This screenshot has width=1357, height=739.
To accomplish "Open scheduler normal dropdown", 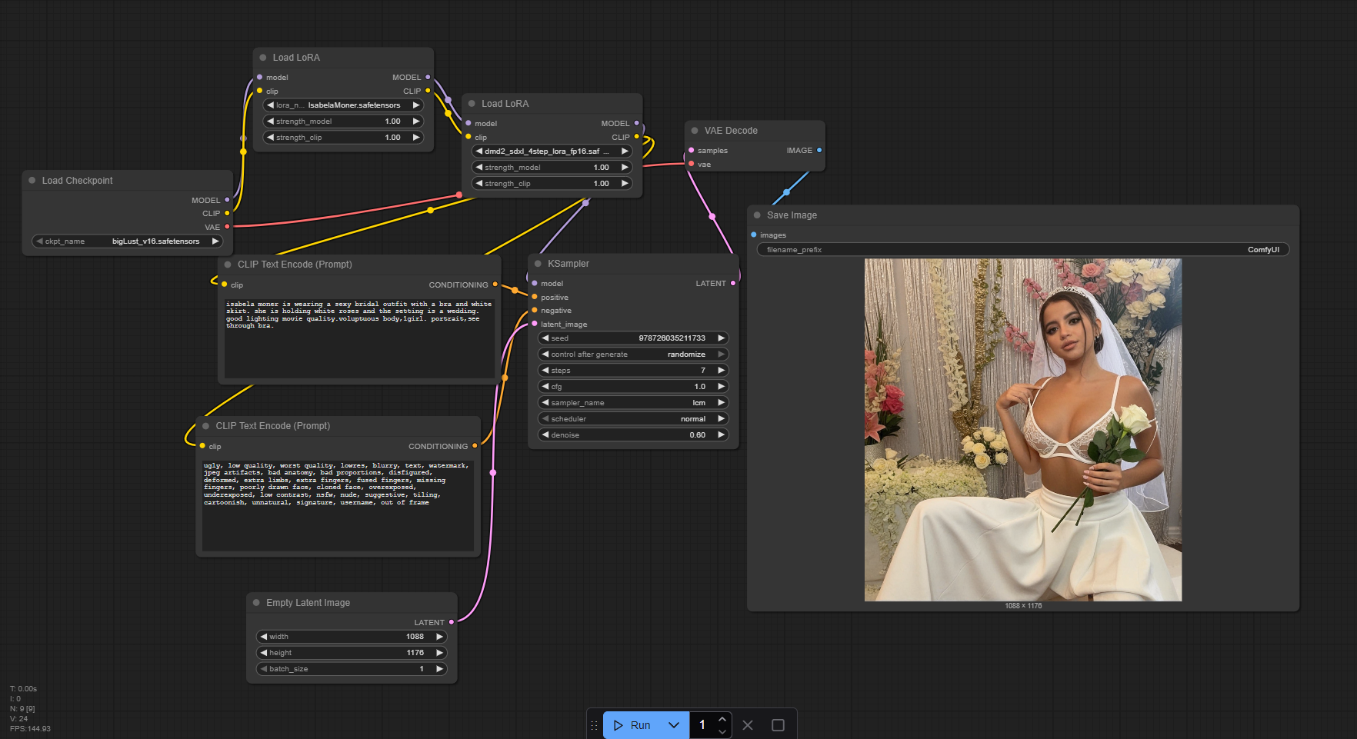I will coord(633,419).
